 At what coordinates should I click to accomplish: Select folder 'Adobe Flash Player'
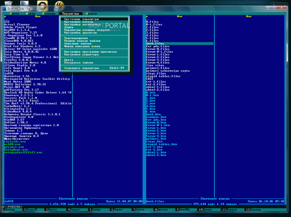[20, 27]
